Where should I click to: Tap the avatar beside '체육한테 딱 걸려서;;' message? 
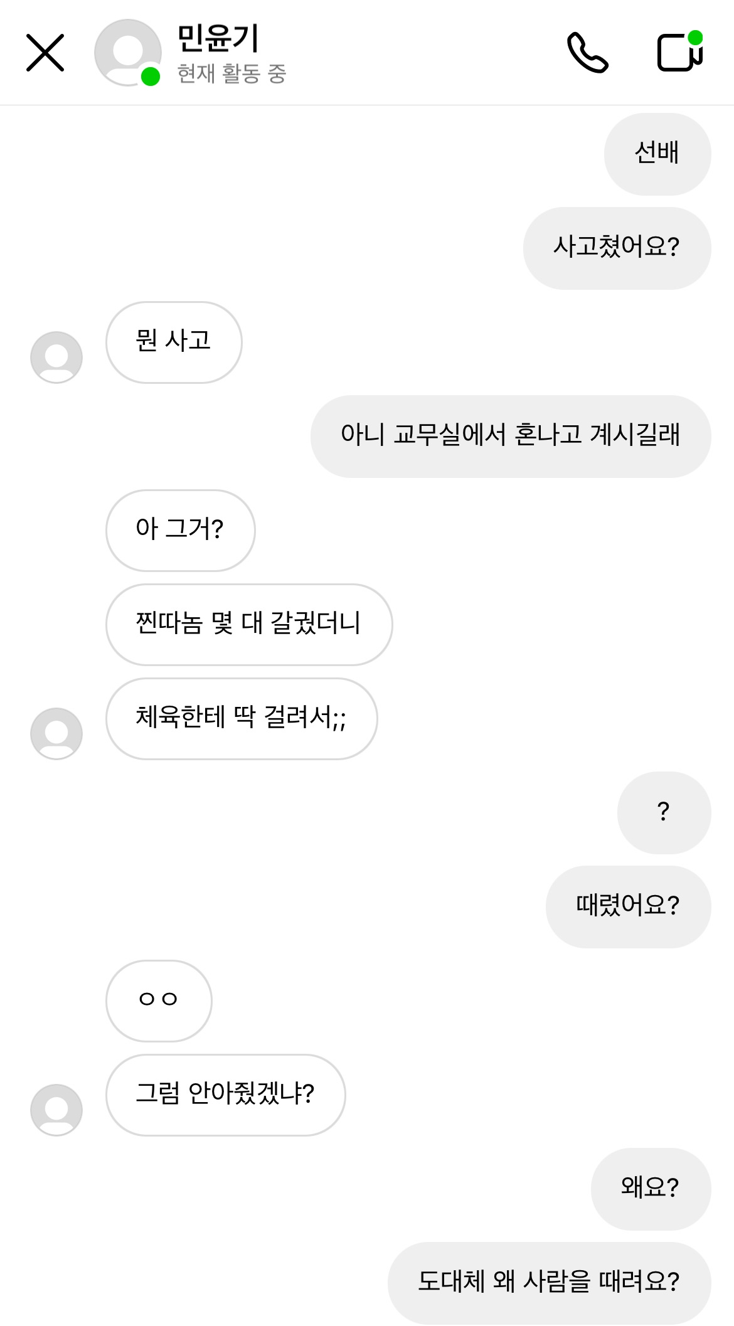[56, 733]
